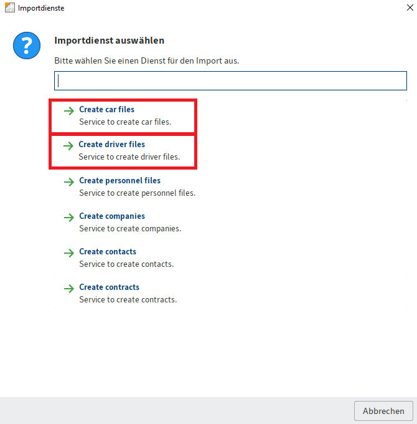Click 'Service to create contracts.' description text
Screen dimensions: 417x424
click(128, 300)
